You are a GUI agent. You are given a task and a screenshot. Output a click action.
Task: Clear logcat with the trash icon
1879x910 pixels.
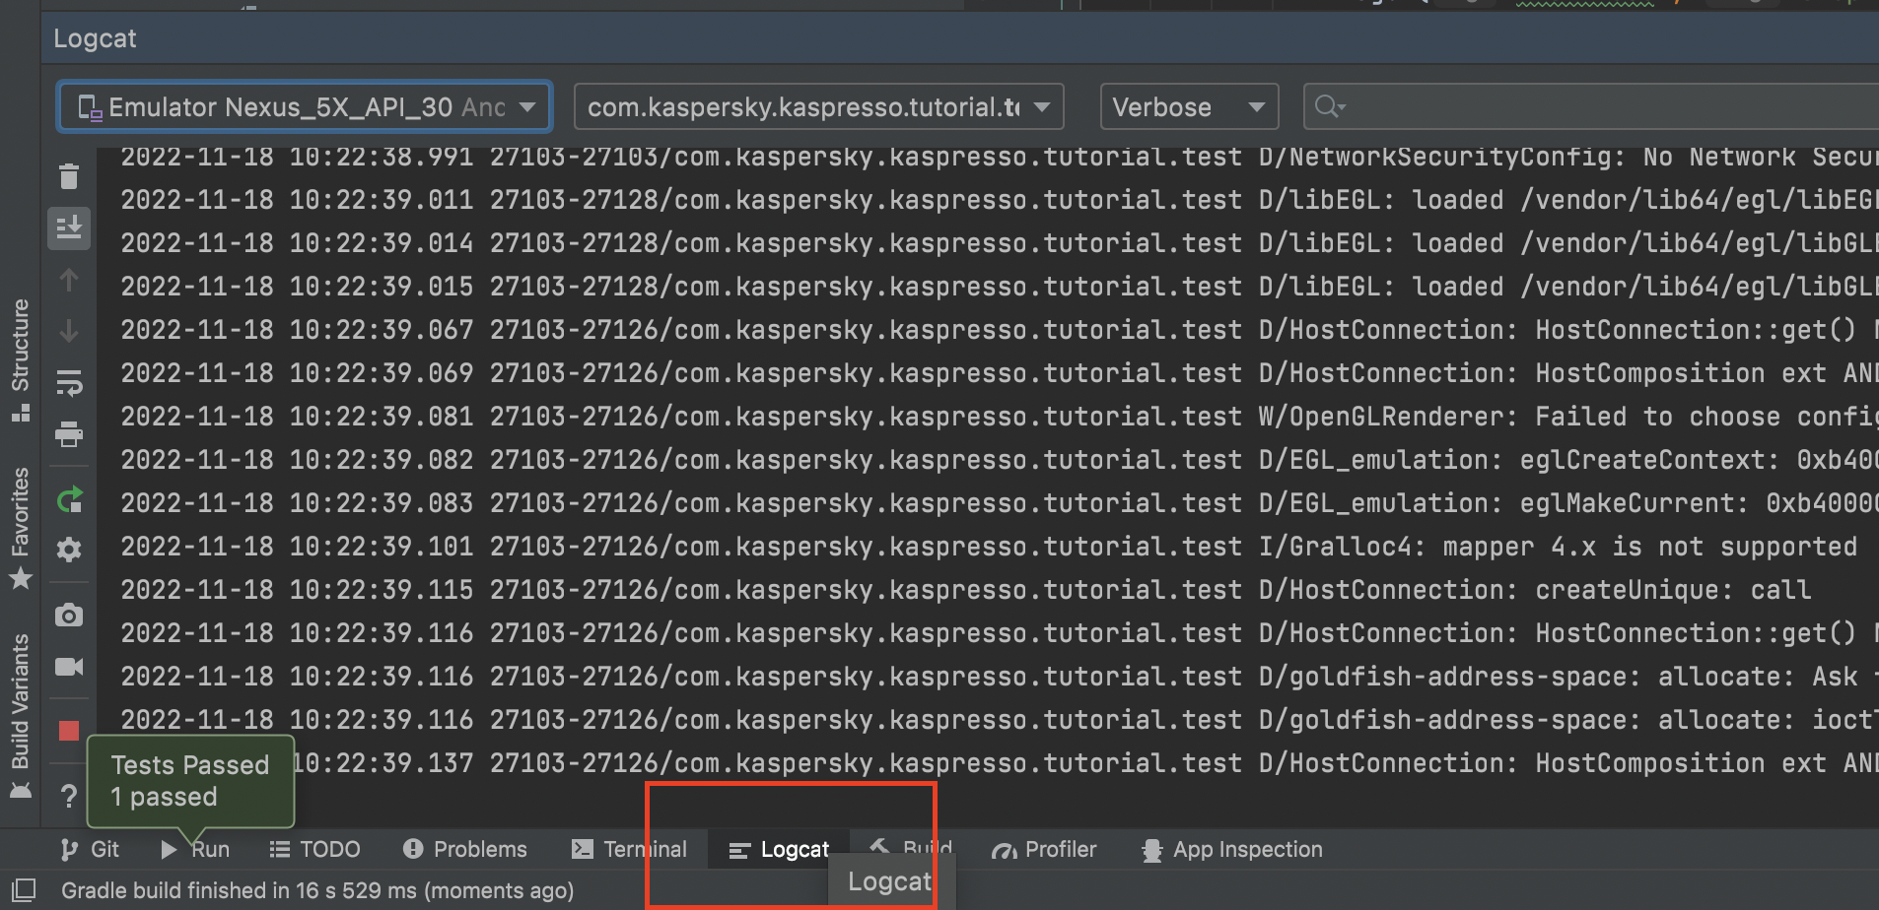pos(69,177)
